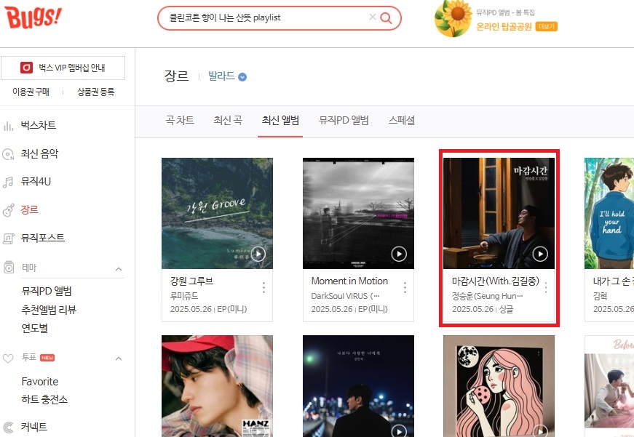Open the HANZ red cap album cover
This screenshot has height=437, width=634.
217,386
